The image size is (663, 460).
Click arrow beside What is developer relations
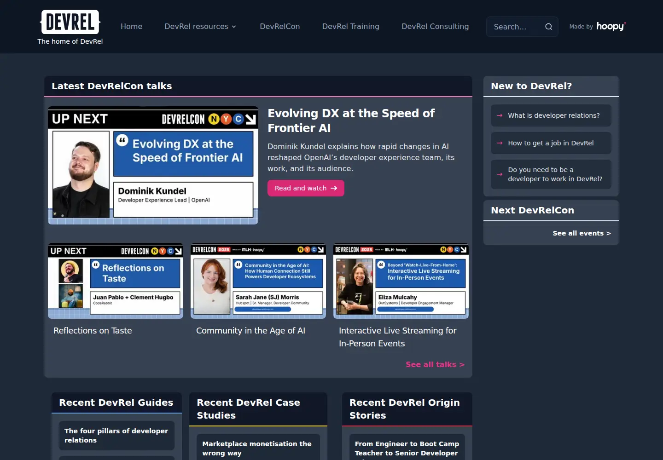[499, 115]
